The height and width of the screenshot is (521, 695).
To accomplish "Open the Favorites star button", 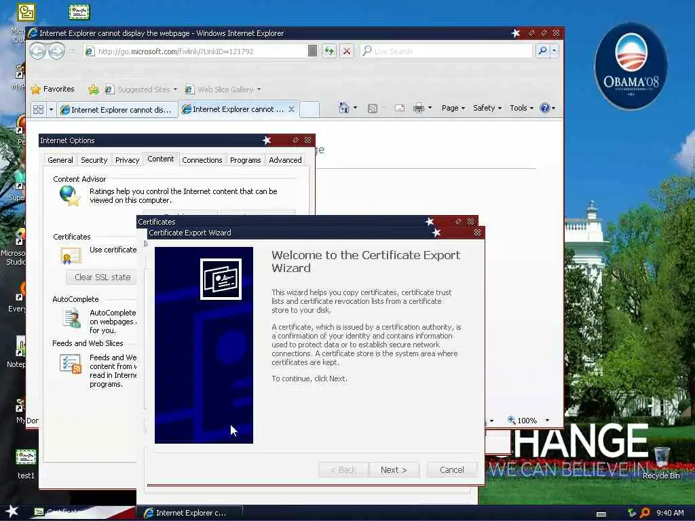I will (x=52, y=89).
